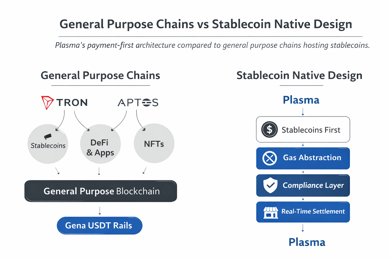This screenshot has height=259, width=389.
Task: Click the General Purpose Blockchain bar
Action: (x=101, y=191)
